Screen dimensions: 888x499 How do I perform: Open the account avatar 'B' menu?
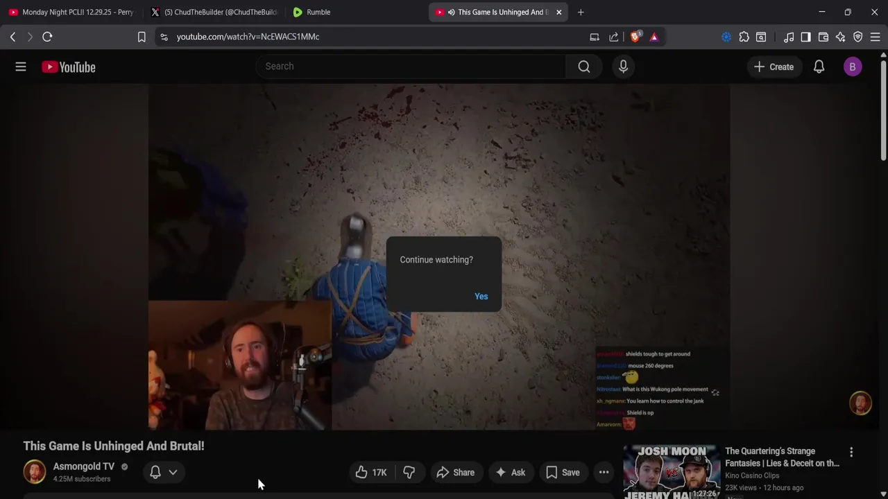853,67
